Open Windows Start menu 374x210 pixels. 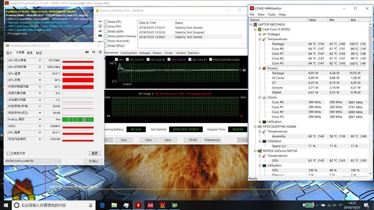click(6, 205)
